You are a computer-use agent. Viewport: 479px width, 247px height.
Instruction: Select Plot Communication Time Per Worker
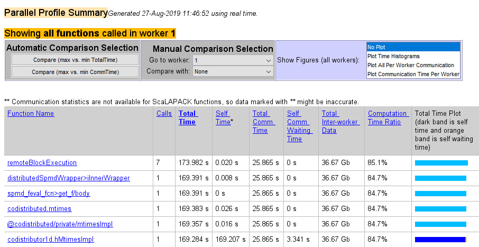[413, 74]
